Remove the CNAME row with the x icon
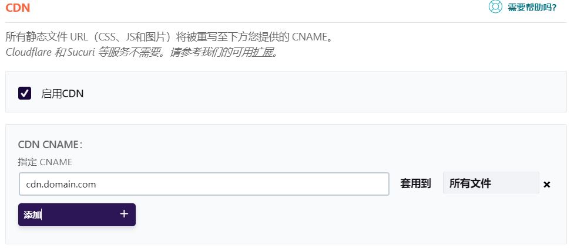 [547, 185]
